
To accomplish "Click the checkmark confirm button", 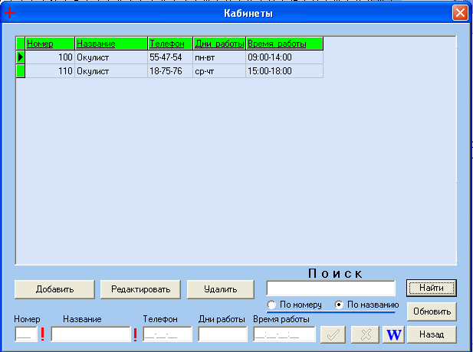I will [333, 334].
